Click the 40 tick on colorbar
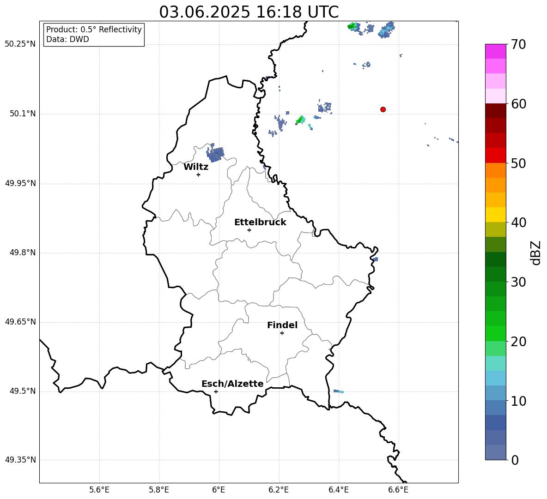The height and width of the screenshot is (499, 547). (x=518, y=222)
